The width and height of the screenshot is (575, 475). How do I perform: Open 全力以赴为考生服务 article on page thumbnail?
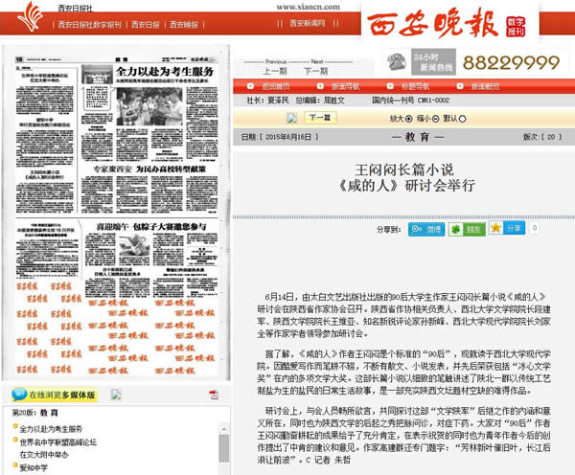click(x=165, y=72)
